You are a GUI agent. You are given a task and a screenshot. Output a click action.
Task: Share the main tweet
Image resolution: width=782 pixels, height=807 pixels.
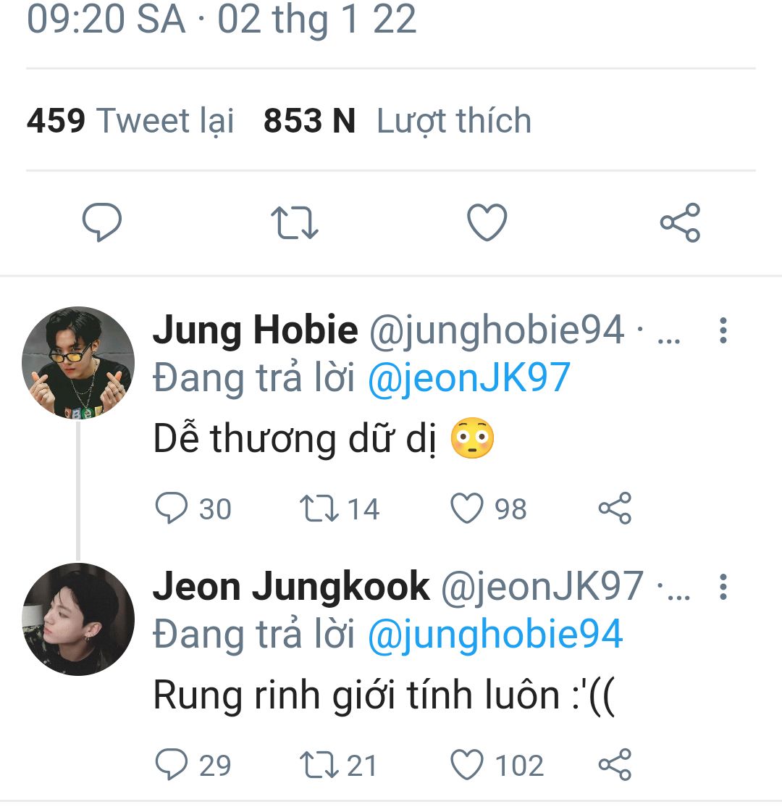point(680,222)
